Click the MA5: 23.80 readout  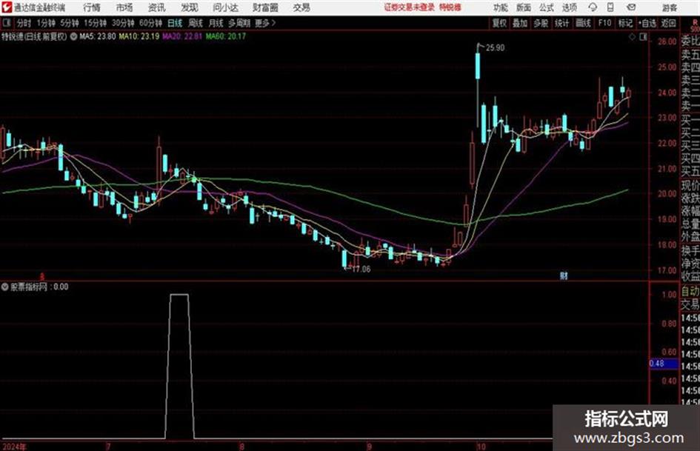tap(98, 36)
